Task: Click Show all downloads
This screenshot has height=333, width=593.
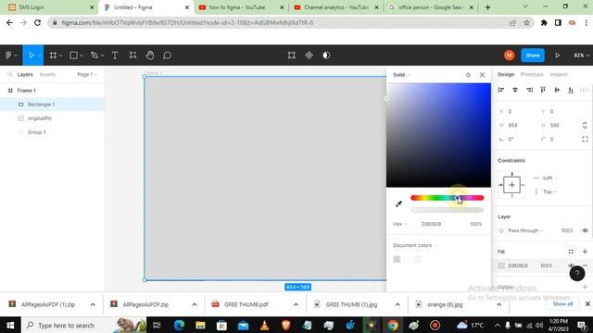Action: pyautogui.click(x=562, y=304)
